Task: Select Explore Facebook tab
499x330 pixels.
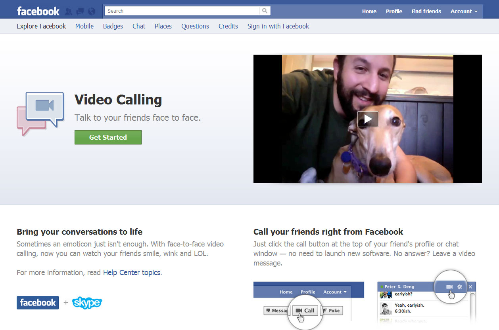Action: point(41,26)
